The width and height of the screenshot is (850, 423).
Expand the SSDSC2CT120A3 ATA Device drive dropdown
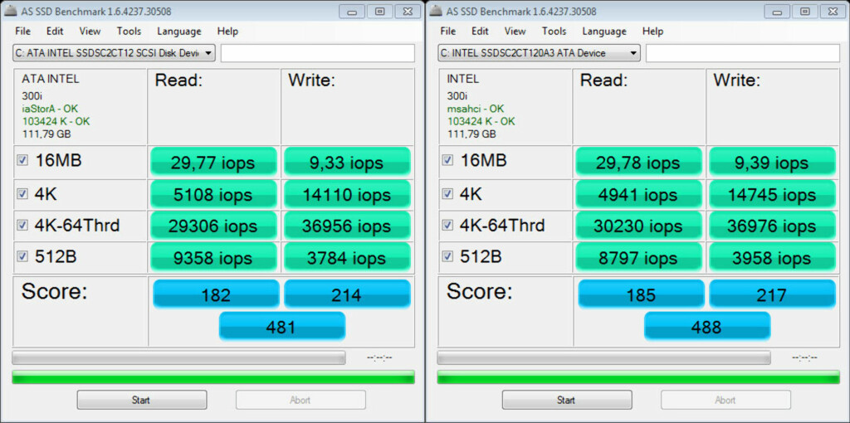pyautogui.click(x=539, y=53)
